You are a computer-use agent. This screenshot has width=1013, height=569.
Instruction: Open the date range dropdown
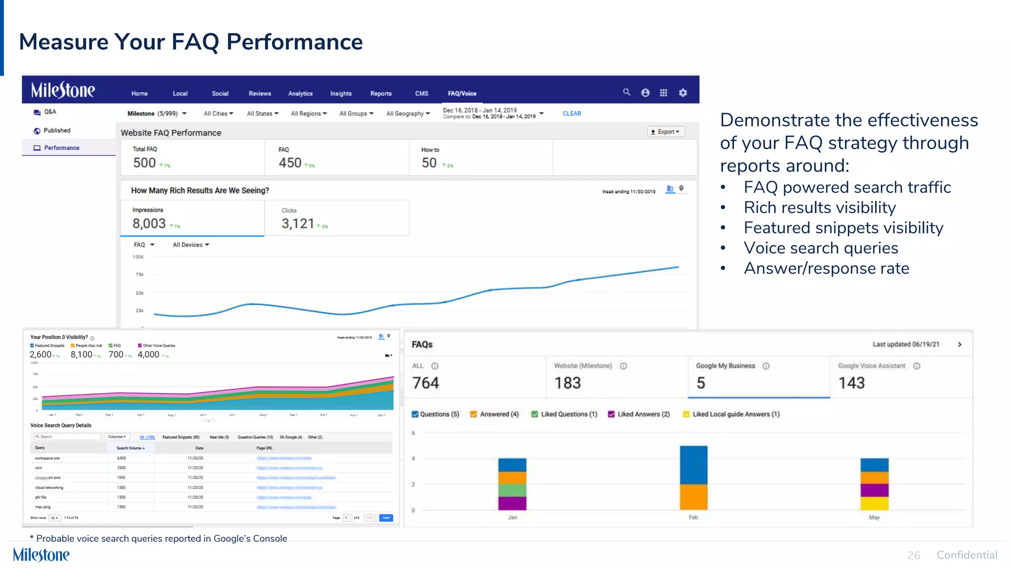click(542, 114)
